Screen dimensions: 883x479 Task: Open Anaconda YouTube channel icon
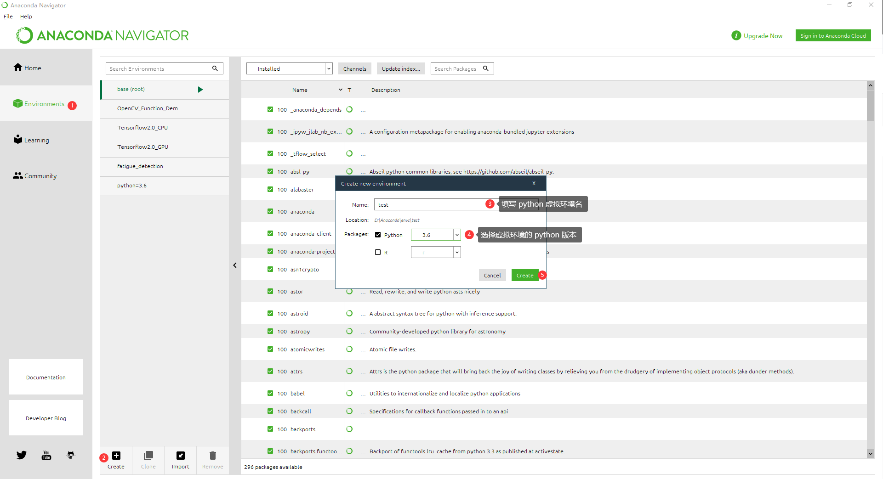[x=46, y=455]
